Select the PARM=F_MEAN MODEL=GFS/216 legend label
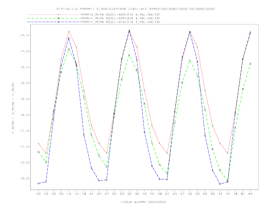Image resolution: width=273 pixels, height=211 pixels. [x=120, y=22]
